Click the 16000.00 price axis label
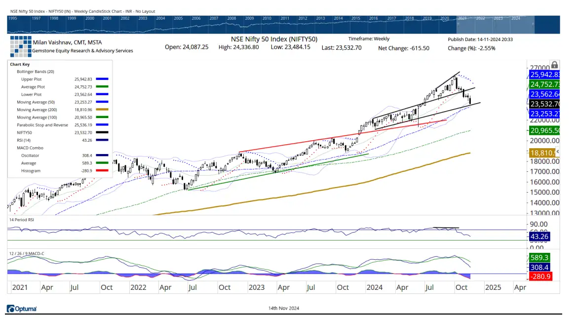The image size is (576, 320). tap(544, 182)
